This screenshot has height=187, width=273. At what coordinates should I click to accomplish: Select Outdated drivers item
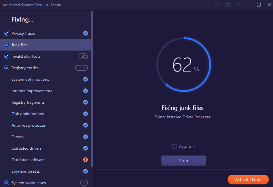click(26, 148)
